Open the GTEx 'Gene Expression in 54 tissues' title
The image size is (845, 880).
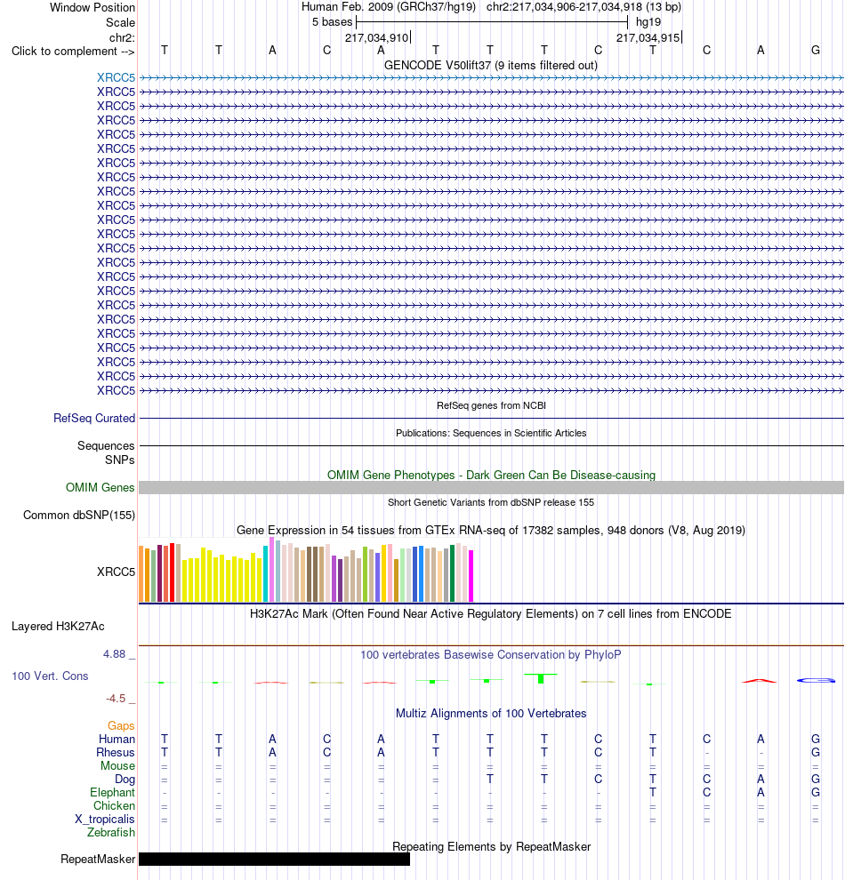click(x=491, y=530)
